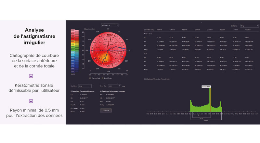This screenshot has height=143, width=260.
Task: Decrease Area Dia with the down arrow
Action: pos(120,87)
